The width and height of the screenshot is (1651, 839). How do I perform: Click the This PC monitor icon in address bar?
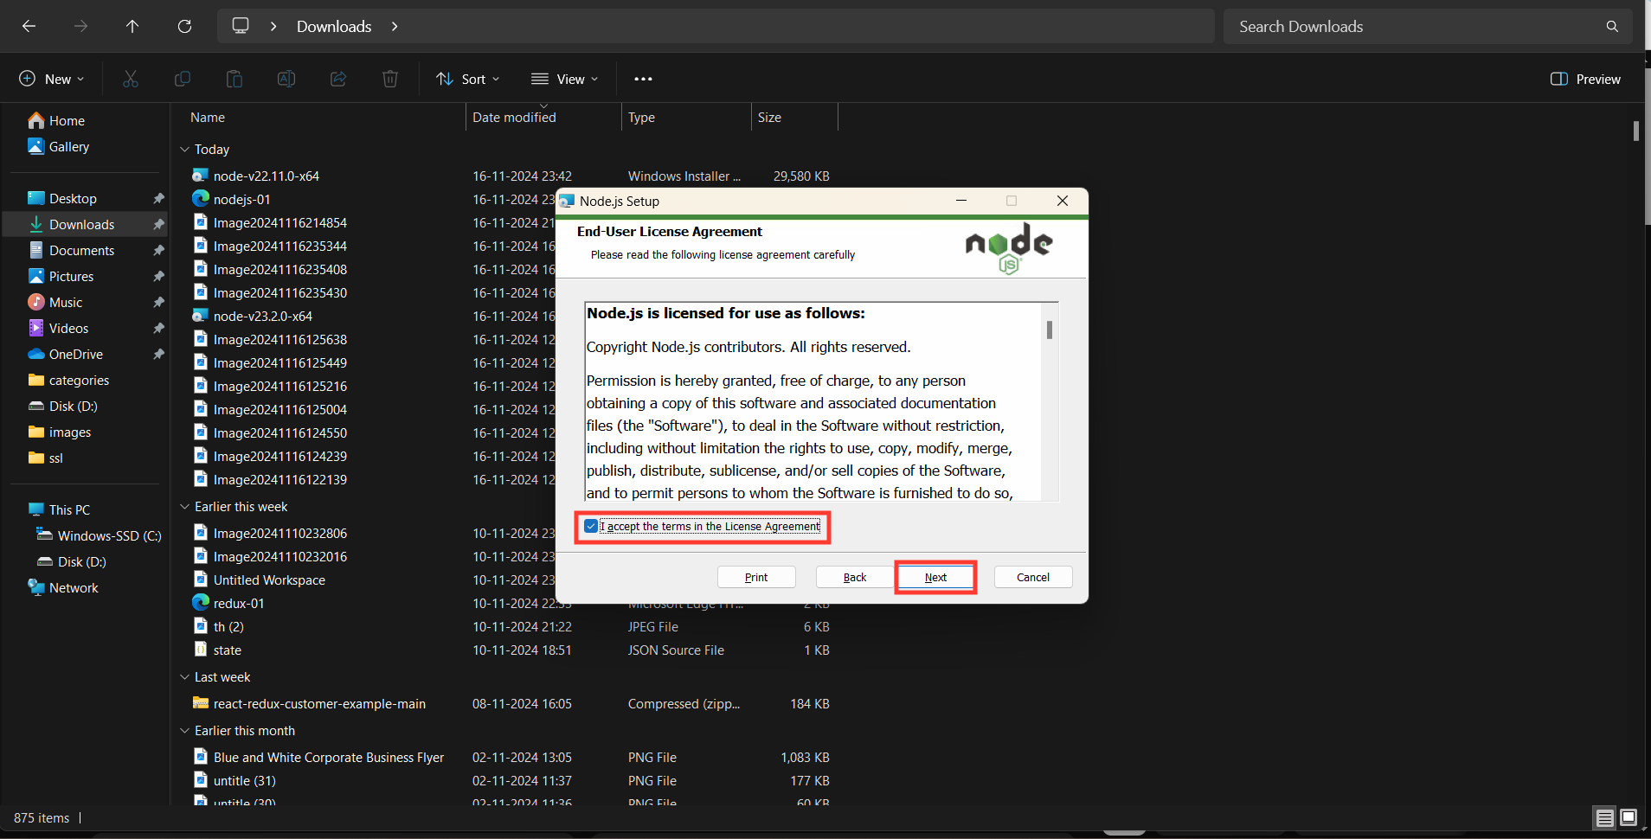click(241, 26)
